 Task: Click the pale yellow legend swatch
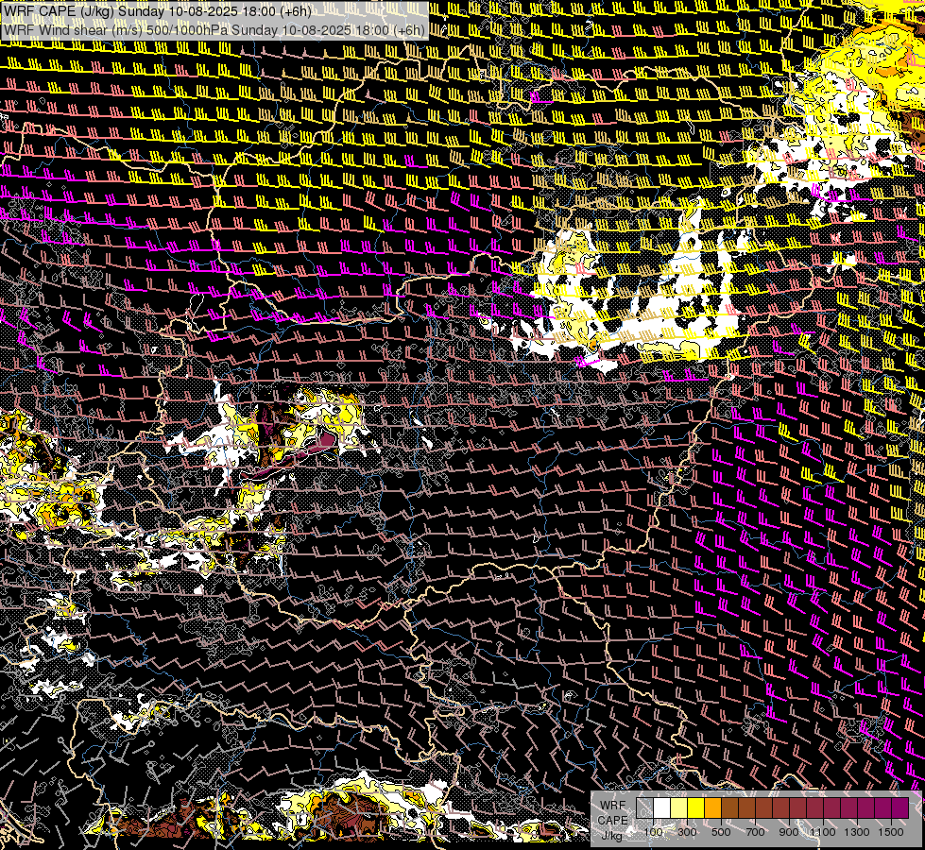[x=679, y=807]
